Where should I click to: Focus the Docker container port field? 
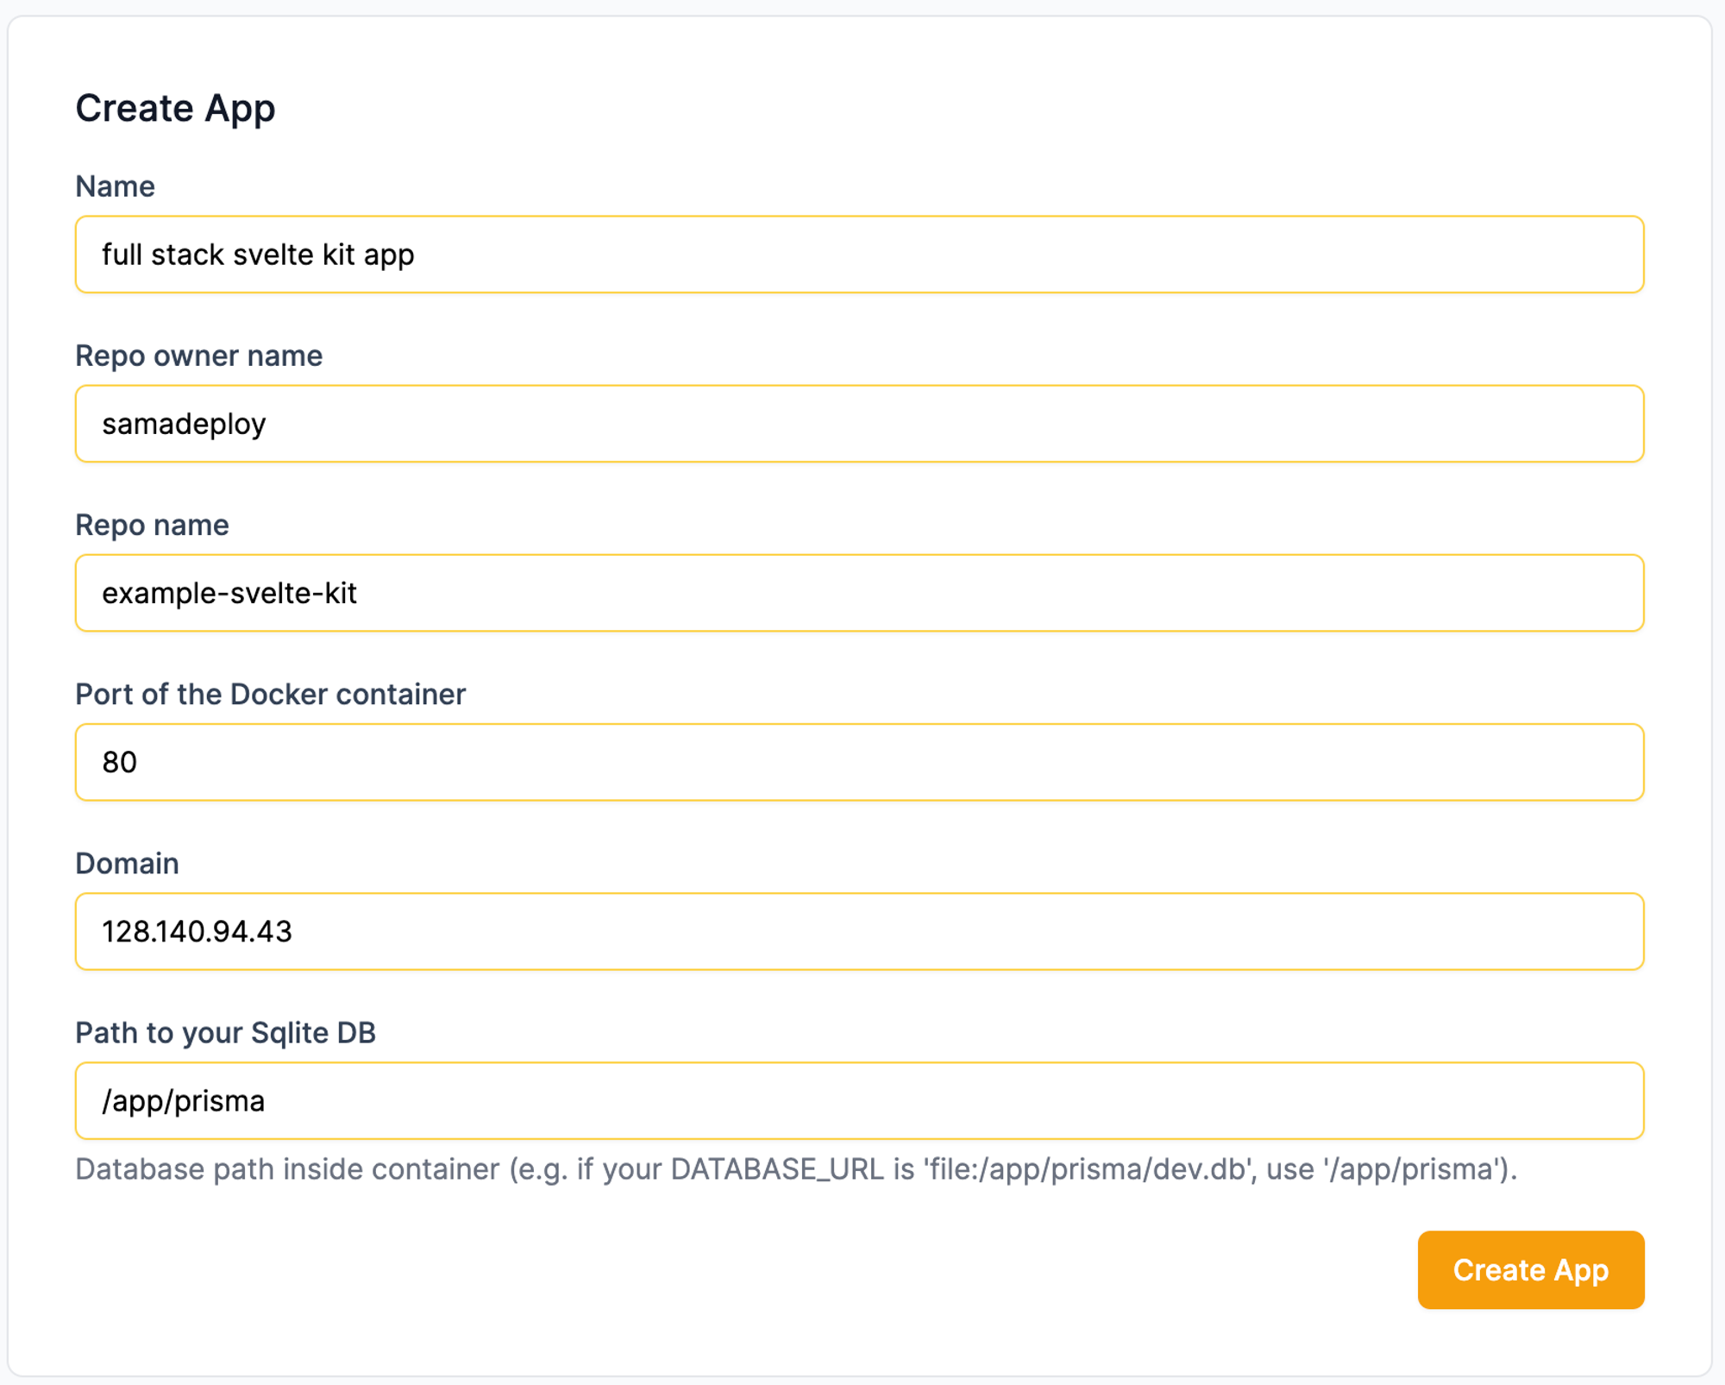[x=859, y=762]
